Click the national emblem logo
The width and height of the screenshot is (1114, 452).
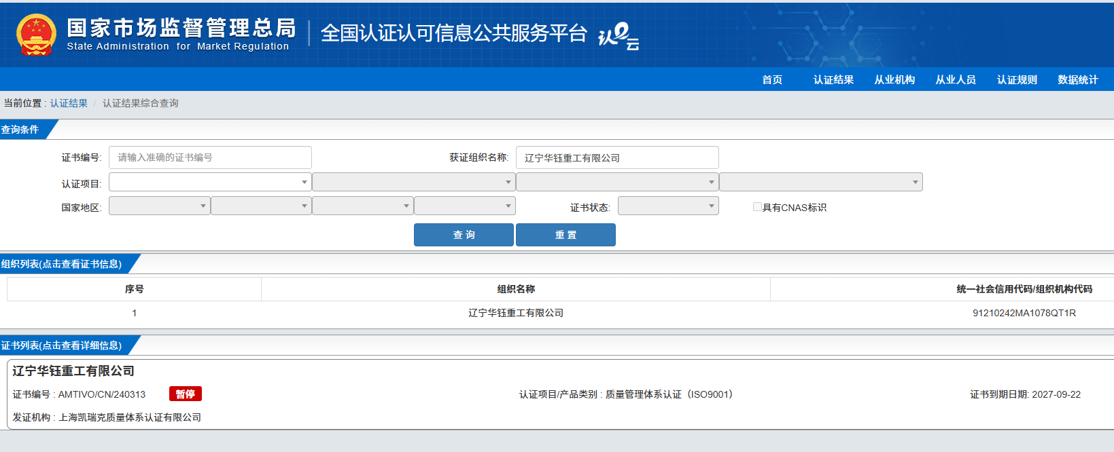(x=36, y=35)
